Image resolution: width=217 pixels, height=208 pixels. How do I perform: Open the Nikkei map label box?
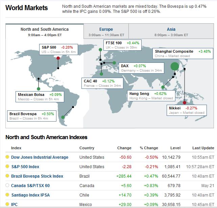tap(187, 110)
